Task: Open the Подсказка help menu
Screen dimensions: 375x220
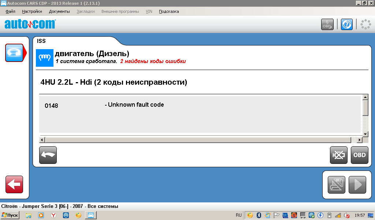Action: pos(169,11)
